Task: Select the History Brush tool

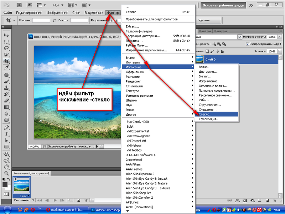Action: point(6,94)
